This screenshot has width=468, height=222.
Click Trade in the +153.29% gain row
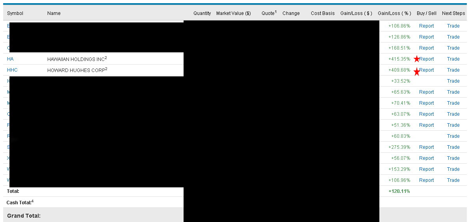click(453, 169)
